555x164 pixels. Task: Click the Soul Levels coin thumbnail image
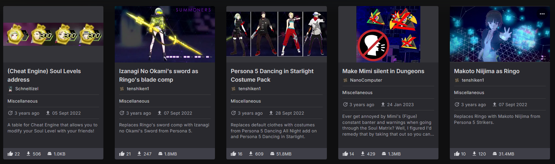[53, 34]
